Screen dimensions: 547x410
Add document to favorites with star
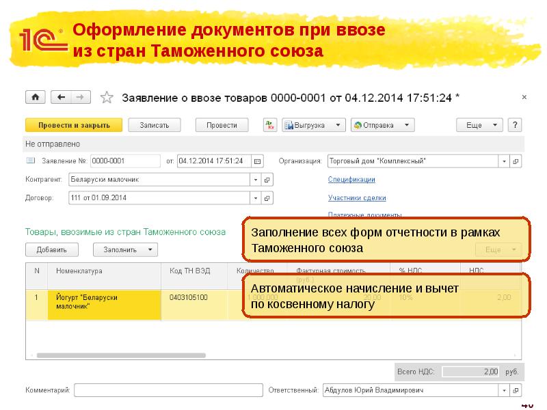click(x=107, y=98)
